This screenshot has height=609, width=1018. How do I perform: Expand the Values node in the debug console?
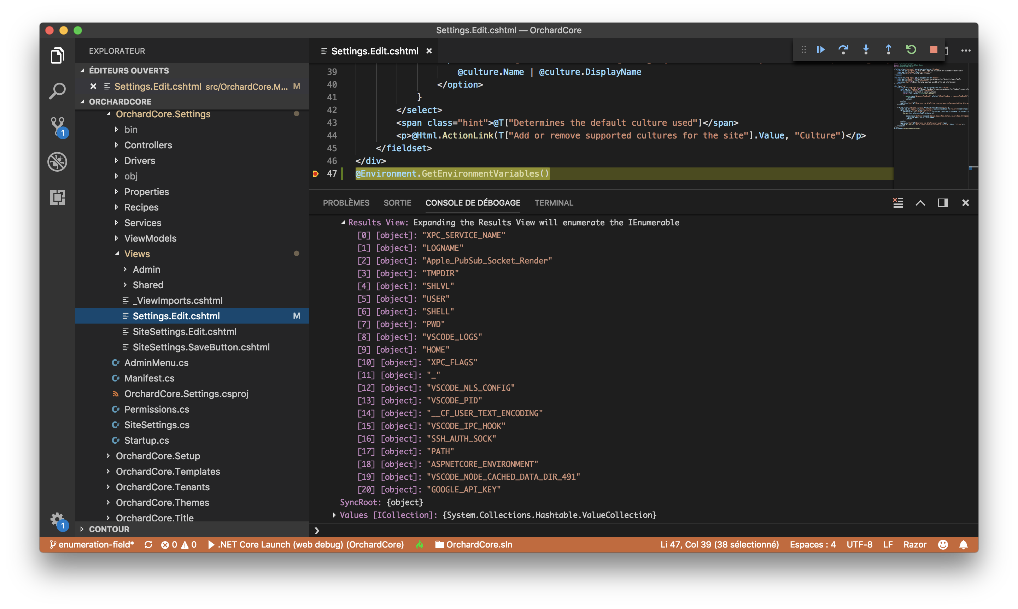coord(334,515)
